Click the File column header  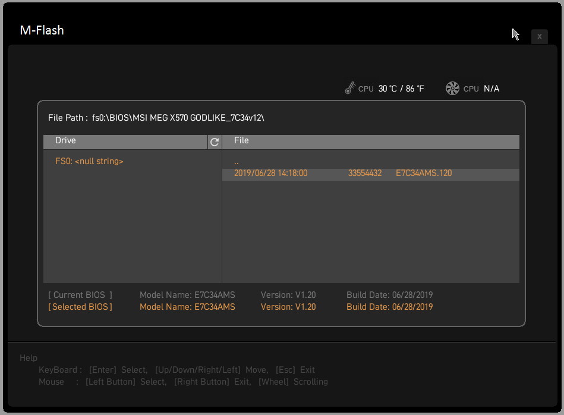pos(370,142)
